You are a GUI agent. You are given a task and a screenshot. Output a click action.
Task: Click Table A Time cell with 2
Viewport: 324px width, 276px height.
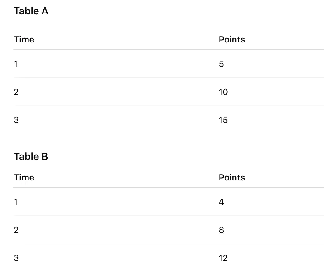pos(16,92)
